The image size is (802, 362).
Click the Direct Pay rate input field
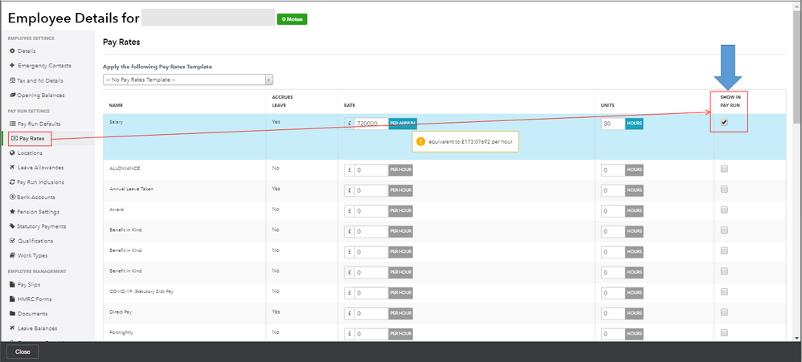pyautogui.click(x=370, y=313)
